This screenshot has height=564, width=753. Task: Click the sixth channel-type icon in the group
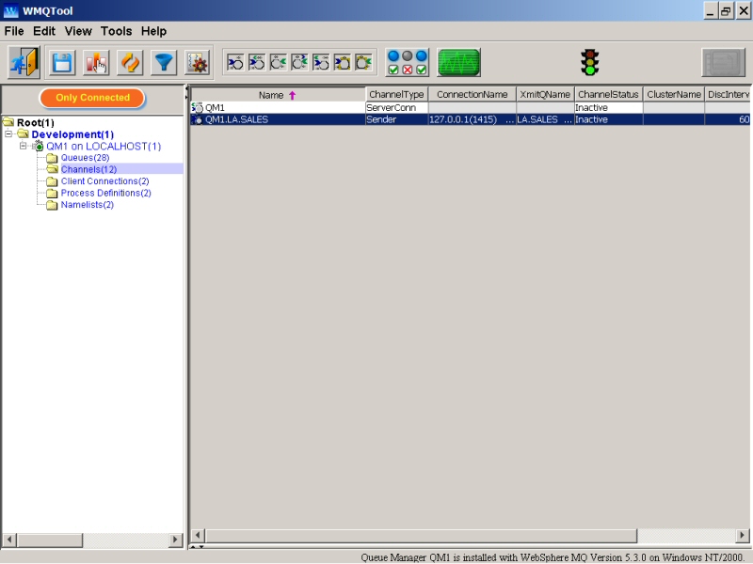pyautogui.click(x=343, y=62)
